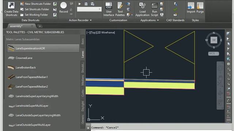Open the Basic palette tab
The image size is (234, 131).
pyautogui.click(x=83, y=41)
